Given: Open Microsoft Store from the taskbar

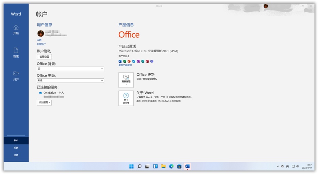Looking at the screenshot, I should (x=179, y=166).
